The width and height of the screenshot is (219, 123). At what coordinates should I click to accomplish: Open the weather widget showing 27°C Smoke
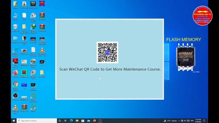pos(170,121)
